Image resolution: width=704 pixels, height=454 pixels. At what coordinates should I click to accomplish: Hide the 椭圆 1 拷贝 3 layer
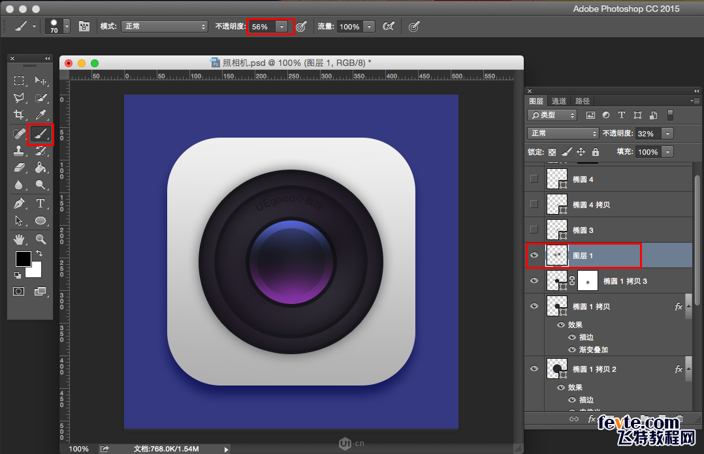pyautogui.click(x=534, y=281)
